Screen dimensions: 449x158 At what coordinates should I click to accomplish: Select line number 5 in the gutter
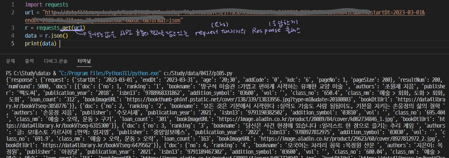coord(12,43)
